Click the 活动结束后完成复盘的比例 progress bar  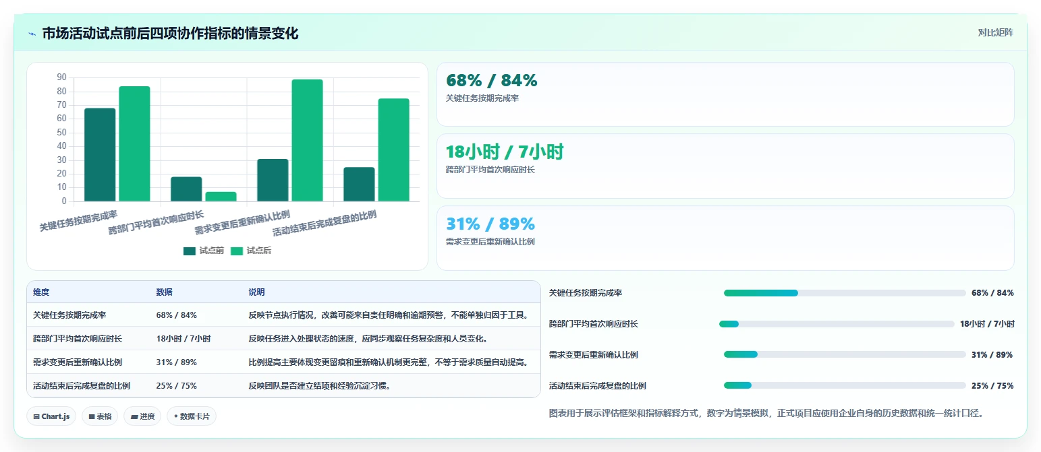[x=845, y=385]
